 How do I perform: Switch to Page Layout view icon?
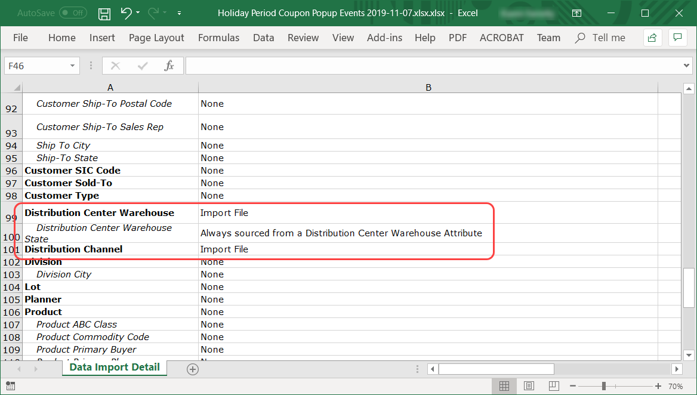coord(529,386)
